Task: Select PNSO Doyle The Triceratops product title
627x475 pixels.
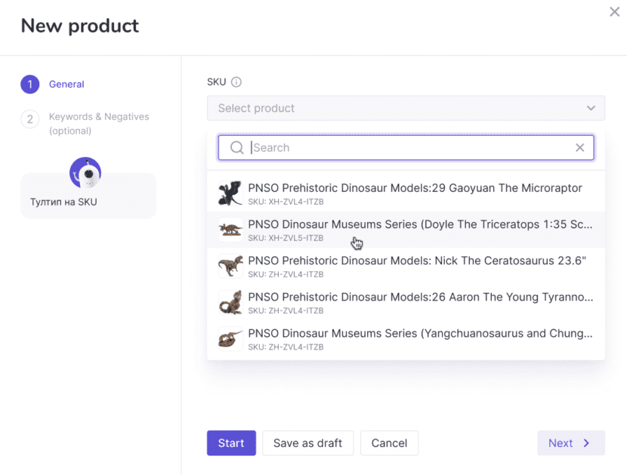Action: tap(420, 224)
